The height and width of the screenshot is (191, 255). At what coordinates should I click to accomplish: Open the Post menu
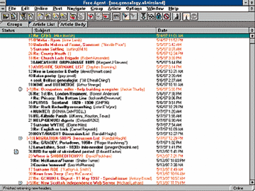coord(57,8)
